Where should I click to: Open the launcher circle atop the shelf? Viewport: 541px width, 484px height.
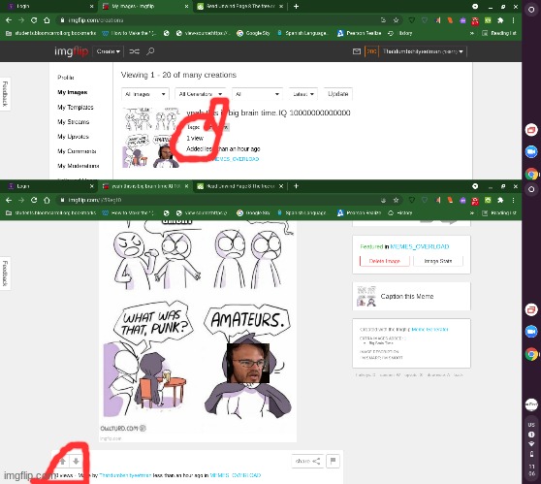(531, 10)
